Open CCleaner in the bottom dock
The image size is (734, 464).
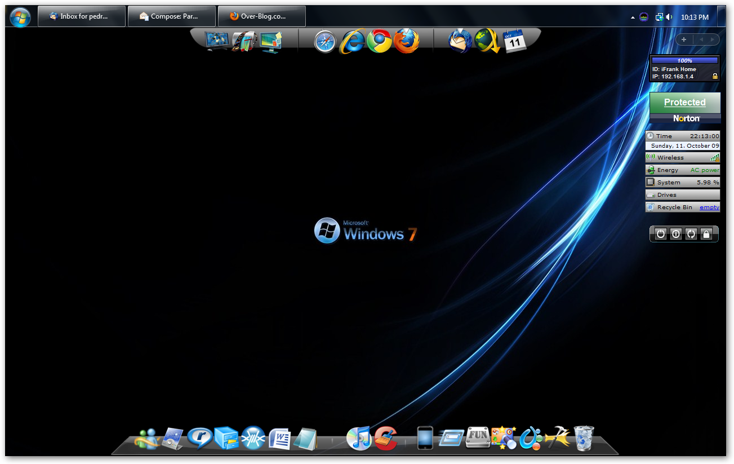click(x=386, y=438)
